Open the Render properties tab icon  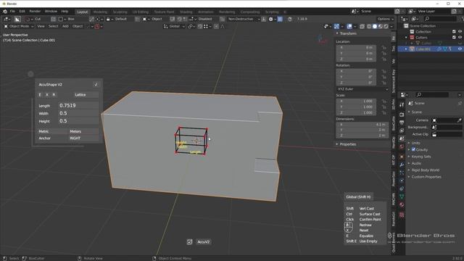(402, 115)
